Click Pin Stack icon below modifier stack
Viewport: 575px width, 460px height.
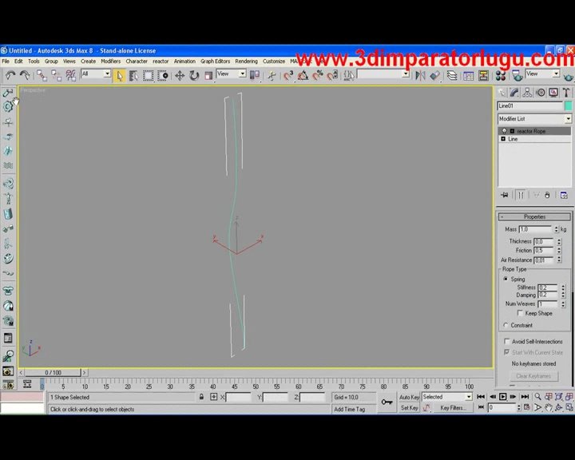pos(505,195)
